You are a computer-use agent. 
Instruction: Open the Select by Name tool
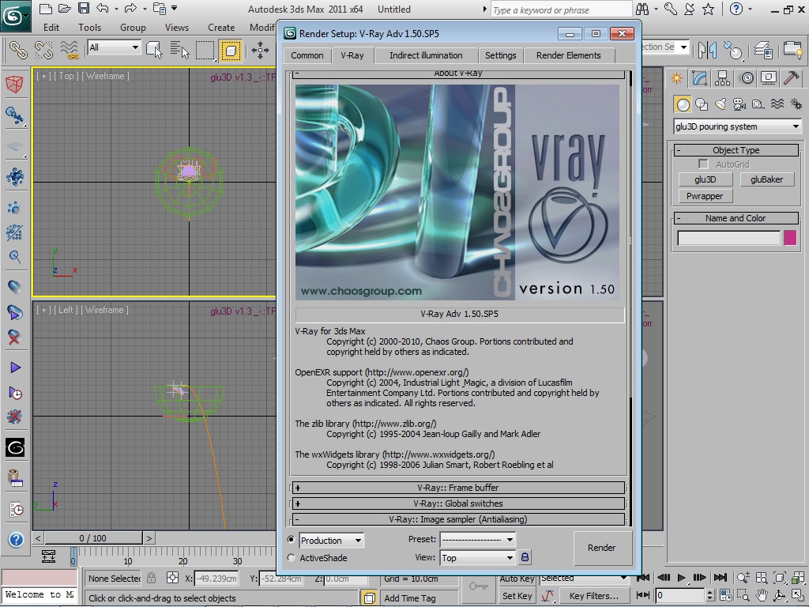tap(179, 50)
